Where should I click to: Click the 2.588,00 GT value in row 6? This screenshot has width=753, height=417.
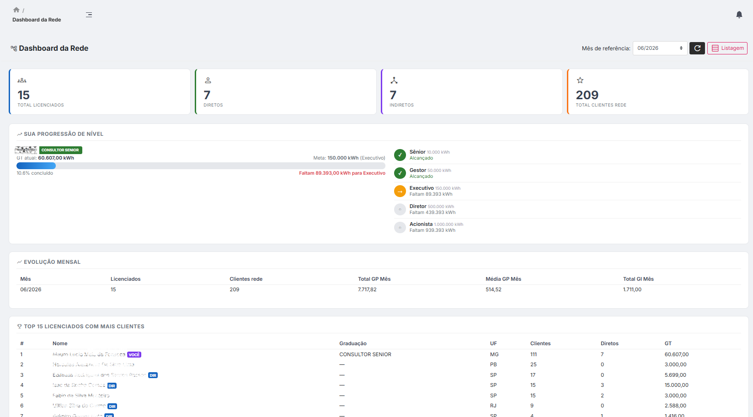[x=675, y=406]
